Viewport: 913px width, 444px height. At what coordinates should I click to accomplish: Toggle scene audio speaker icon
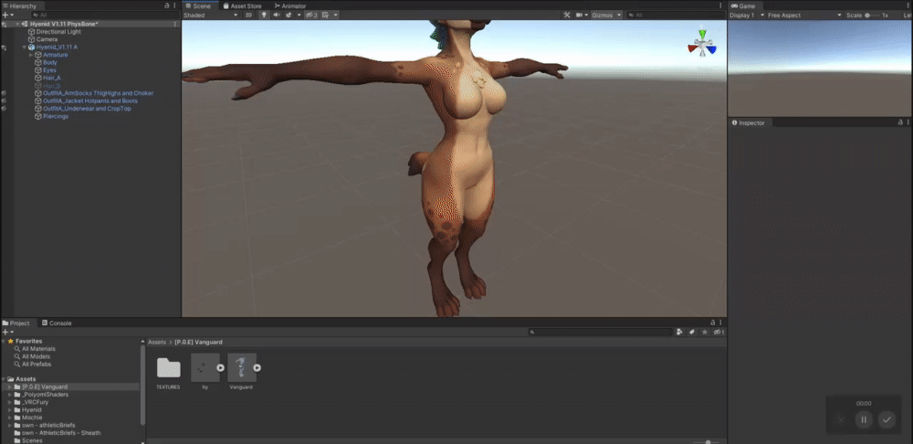pyautogui.click(x=276, y=16)
